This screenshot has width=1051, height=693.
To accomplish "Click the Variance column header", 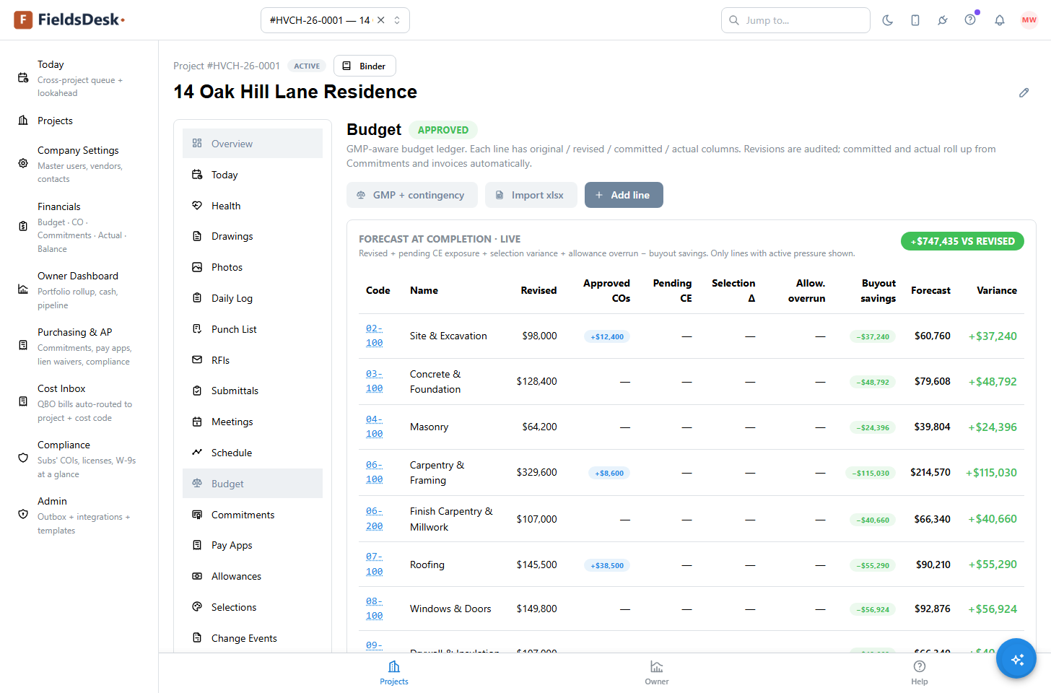I will click(996, 290).
